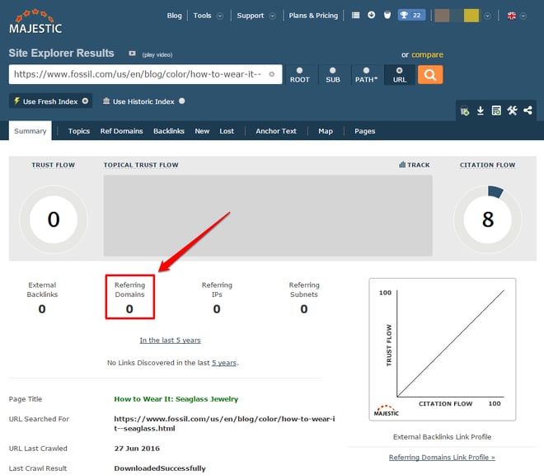This screenshot has height=475, width=544.
Task: Select the ROOT radio option
Action: [299, 70]
